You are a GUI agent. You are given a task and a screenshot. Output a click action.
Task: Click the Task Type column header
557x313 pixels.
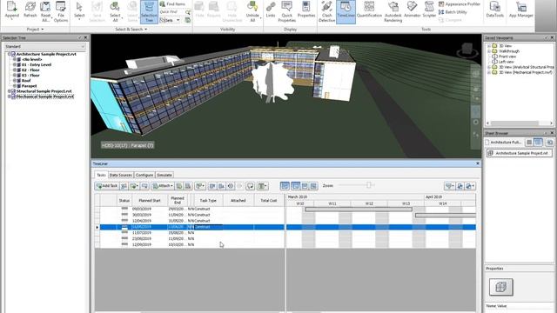(x=208, y=201)
